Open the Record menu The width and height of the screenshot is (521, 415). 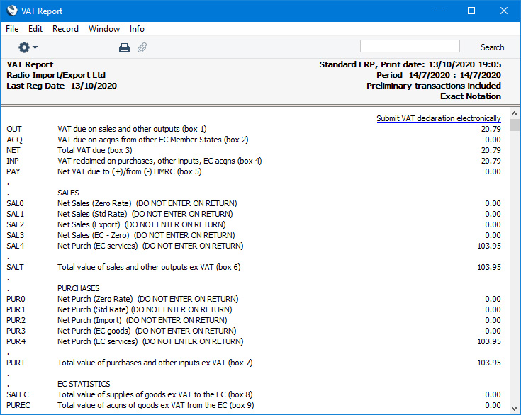(x=65, y=29)
